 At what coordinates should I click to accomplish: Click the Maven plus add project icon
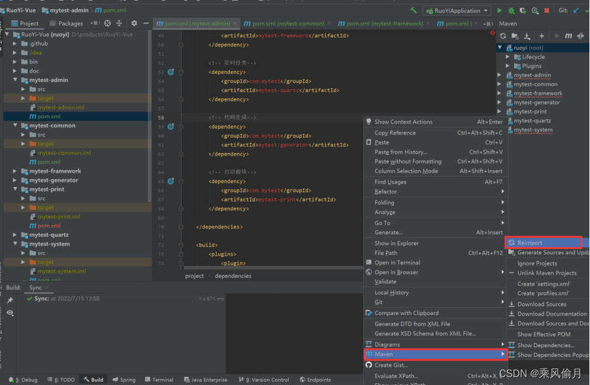click(x=541, y=36)
